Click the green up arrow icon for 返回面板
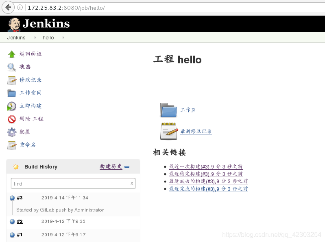This screenshot has width=325, height=242. pos(12,54)
